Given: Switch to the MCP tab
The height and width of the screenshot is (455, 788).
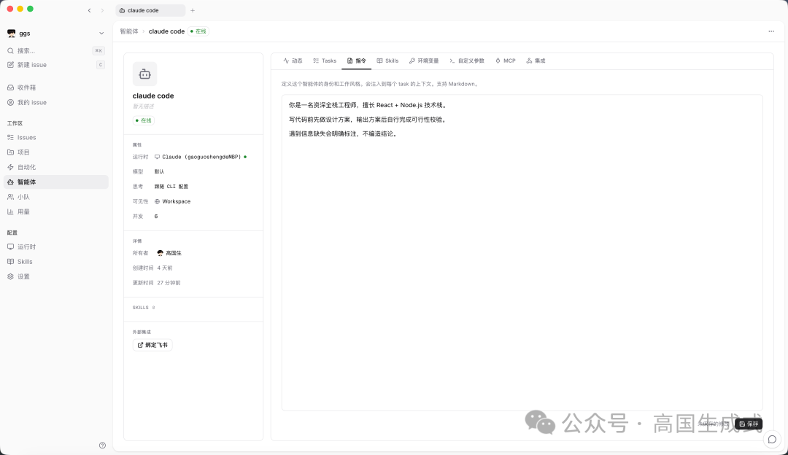Looking at the screenshot, I should pyautogui.click(x=506, y=61).
